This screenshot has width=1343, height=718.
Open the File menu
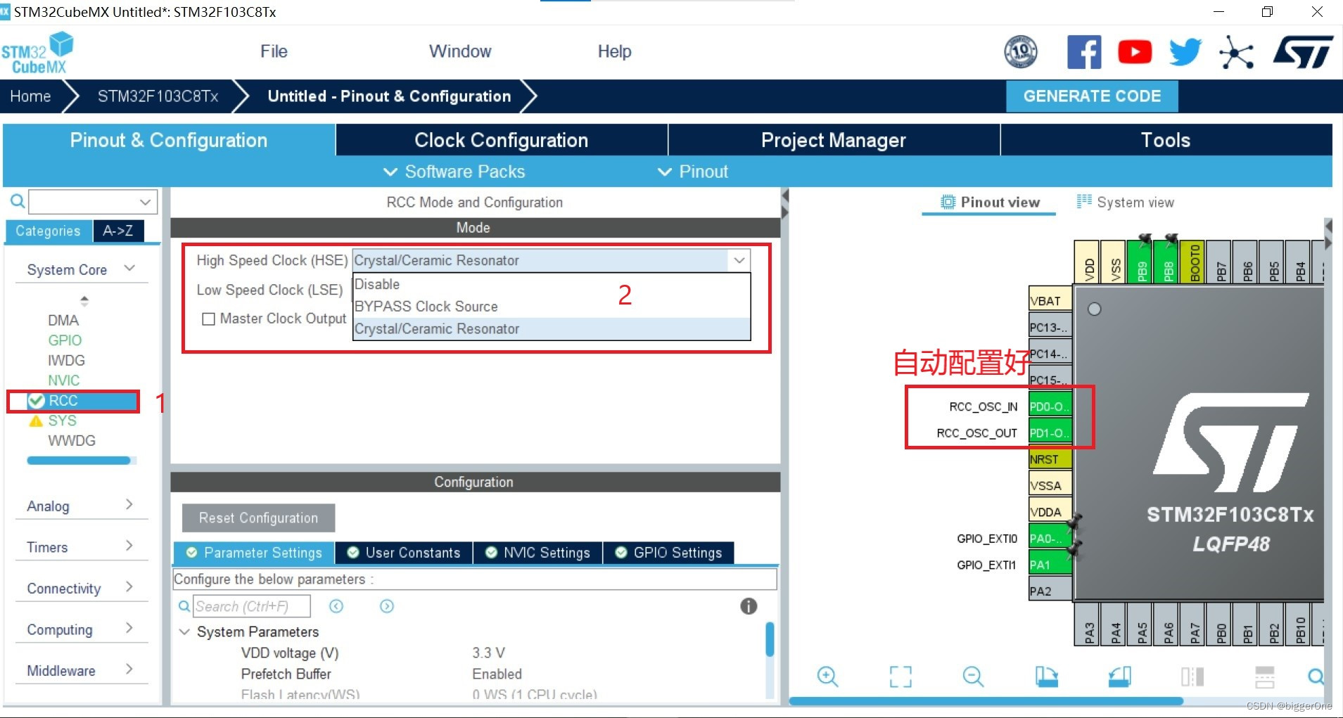pos(274,51)
